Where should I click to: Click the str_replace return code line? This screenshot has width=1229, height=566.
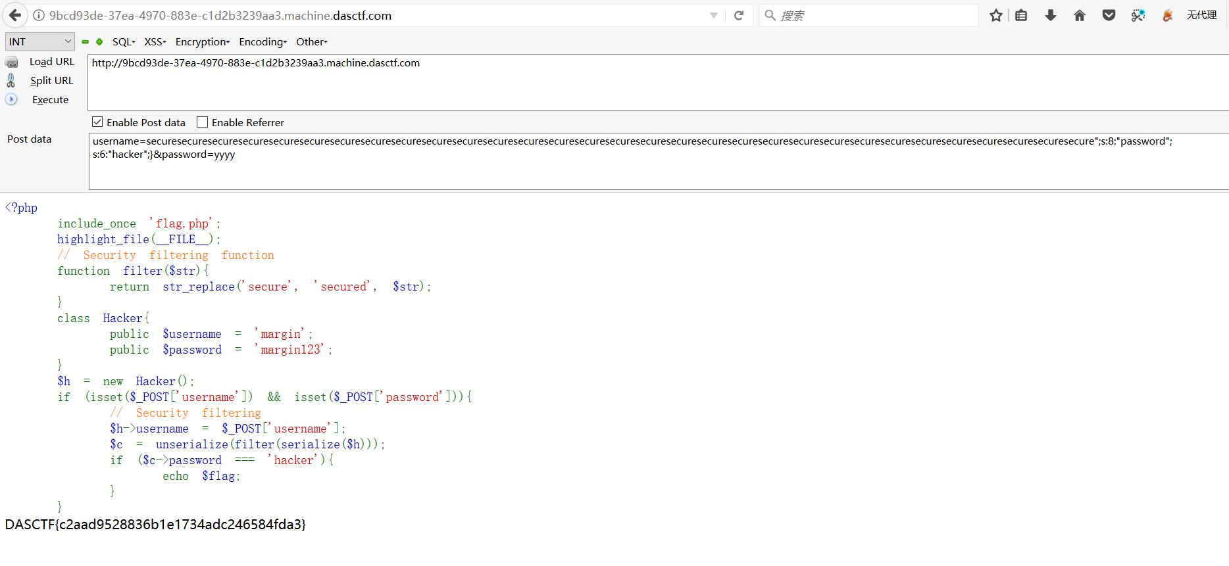270,287
